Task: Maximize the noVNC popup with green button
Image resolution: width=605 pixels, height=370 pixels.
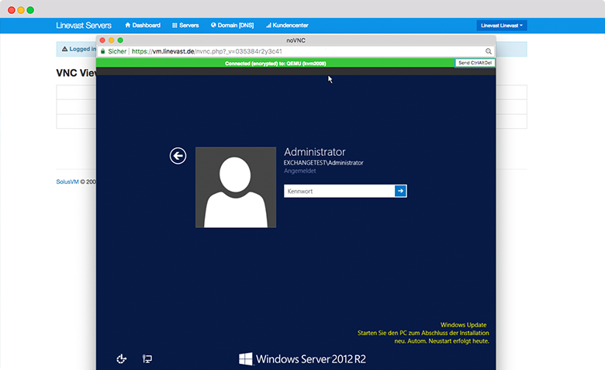Action: (x=120, y=40)
